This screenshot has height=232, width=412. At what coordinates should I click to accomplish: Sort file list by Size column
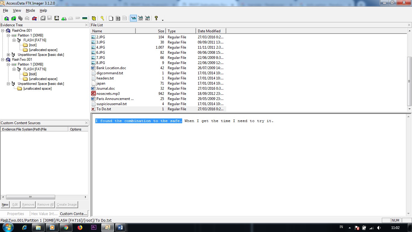click(x=151, y=31)
